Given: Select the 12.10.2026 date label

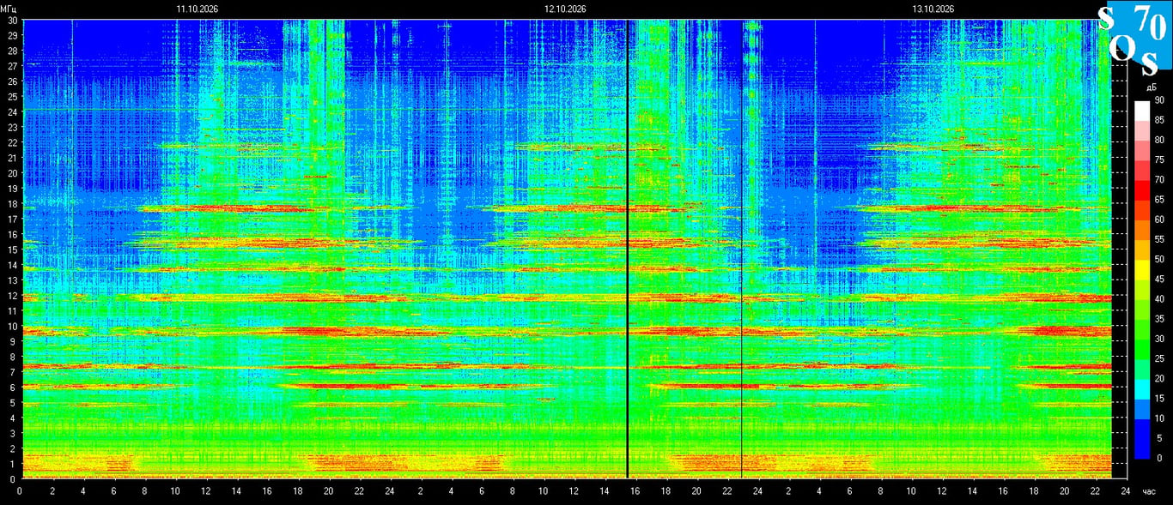Looking at the screenshot, I should click(x=565, y=9).
